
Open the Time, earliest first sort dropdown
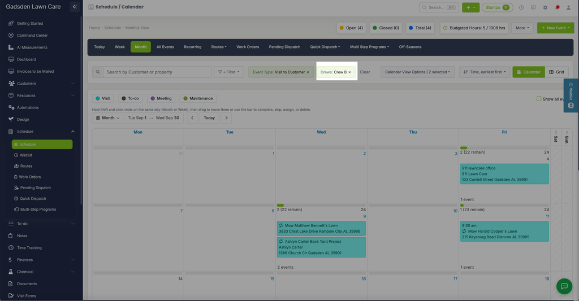click(x=485, y=72)
